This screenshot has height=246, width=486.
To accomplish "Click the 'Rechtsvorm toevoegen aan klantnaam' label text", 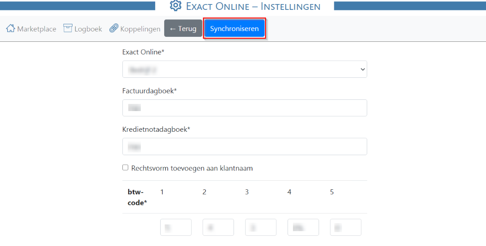I will [x=192, y=168].
